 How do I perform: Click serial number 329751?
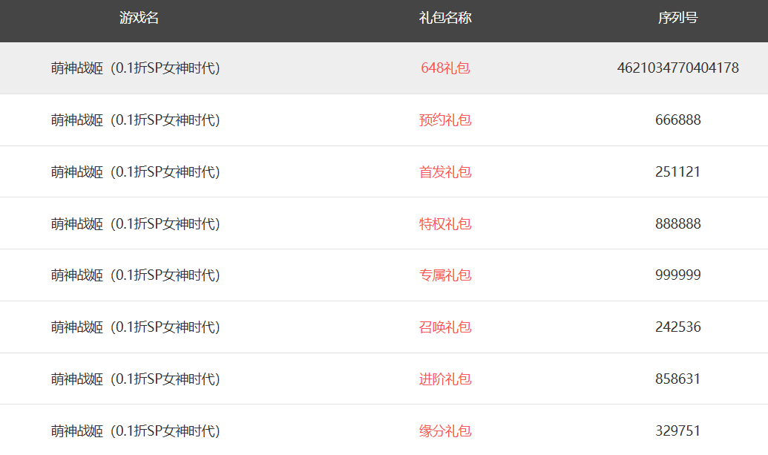pos(677,431)
